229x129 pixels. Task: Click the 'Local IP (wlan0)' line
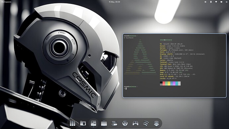point(175,76)
